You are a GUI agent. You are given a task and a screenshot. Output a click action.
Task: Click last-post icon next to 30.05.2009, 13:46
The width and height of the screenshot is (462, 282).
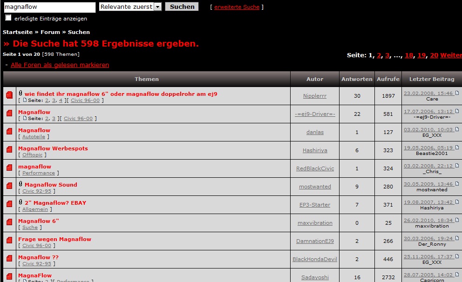[457, 184]
